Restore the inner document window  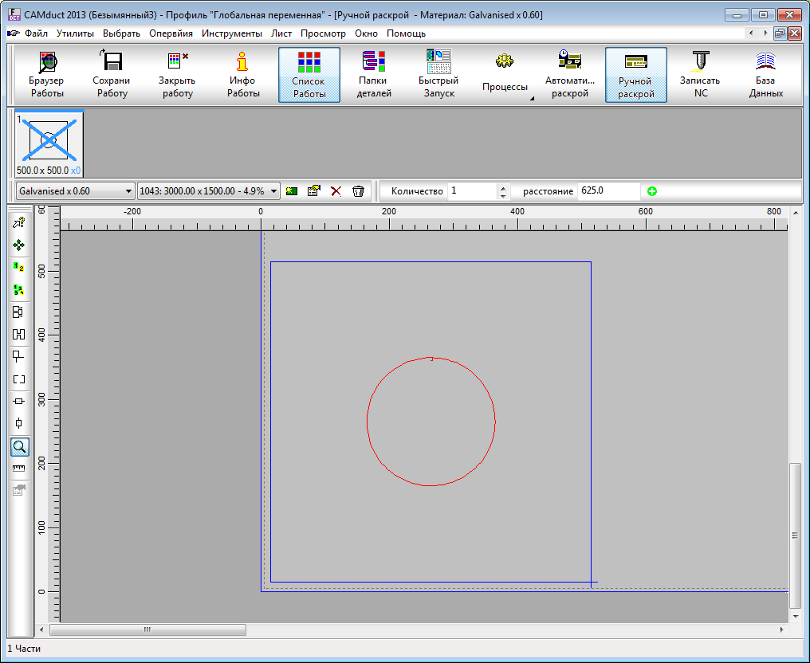(x=780, y=33)
